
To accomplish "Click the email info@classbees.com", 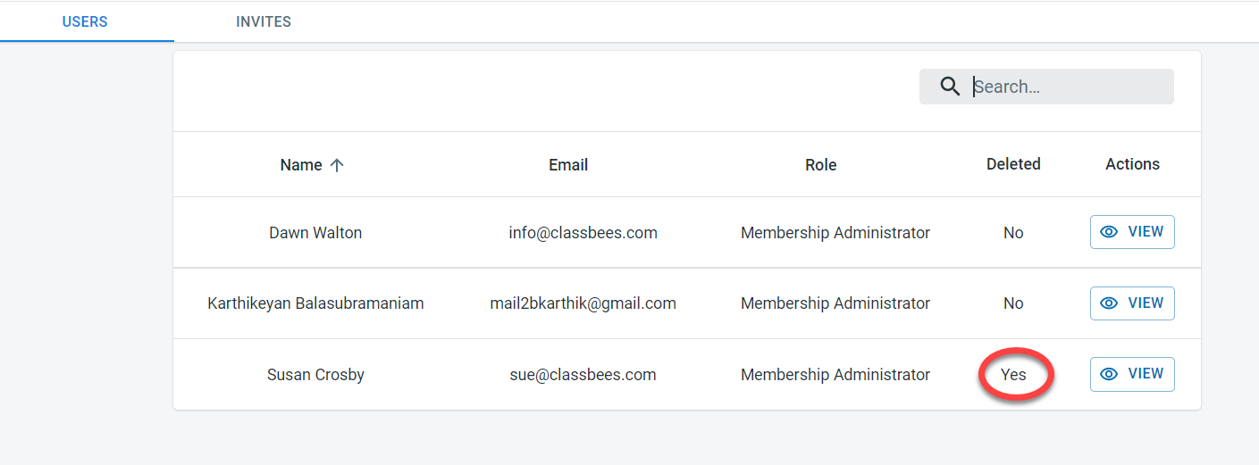I will (583, 233).
